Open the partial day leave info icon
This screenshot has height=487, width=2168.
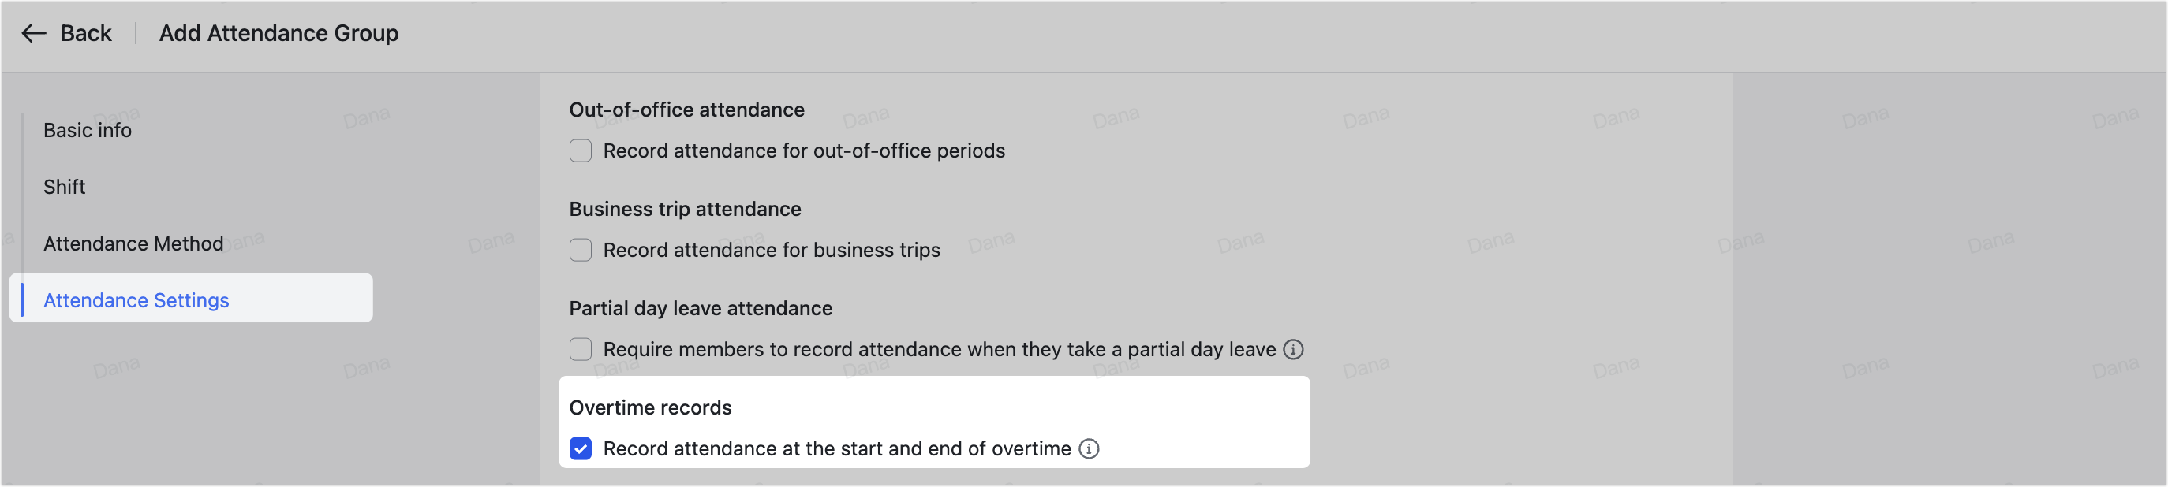coord(1295,348)
